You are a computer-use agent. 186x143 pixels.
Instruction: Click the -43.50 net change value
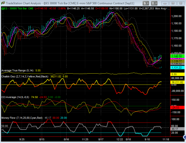(x=52, y=9)
